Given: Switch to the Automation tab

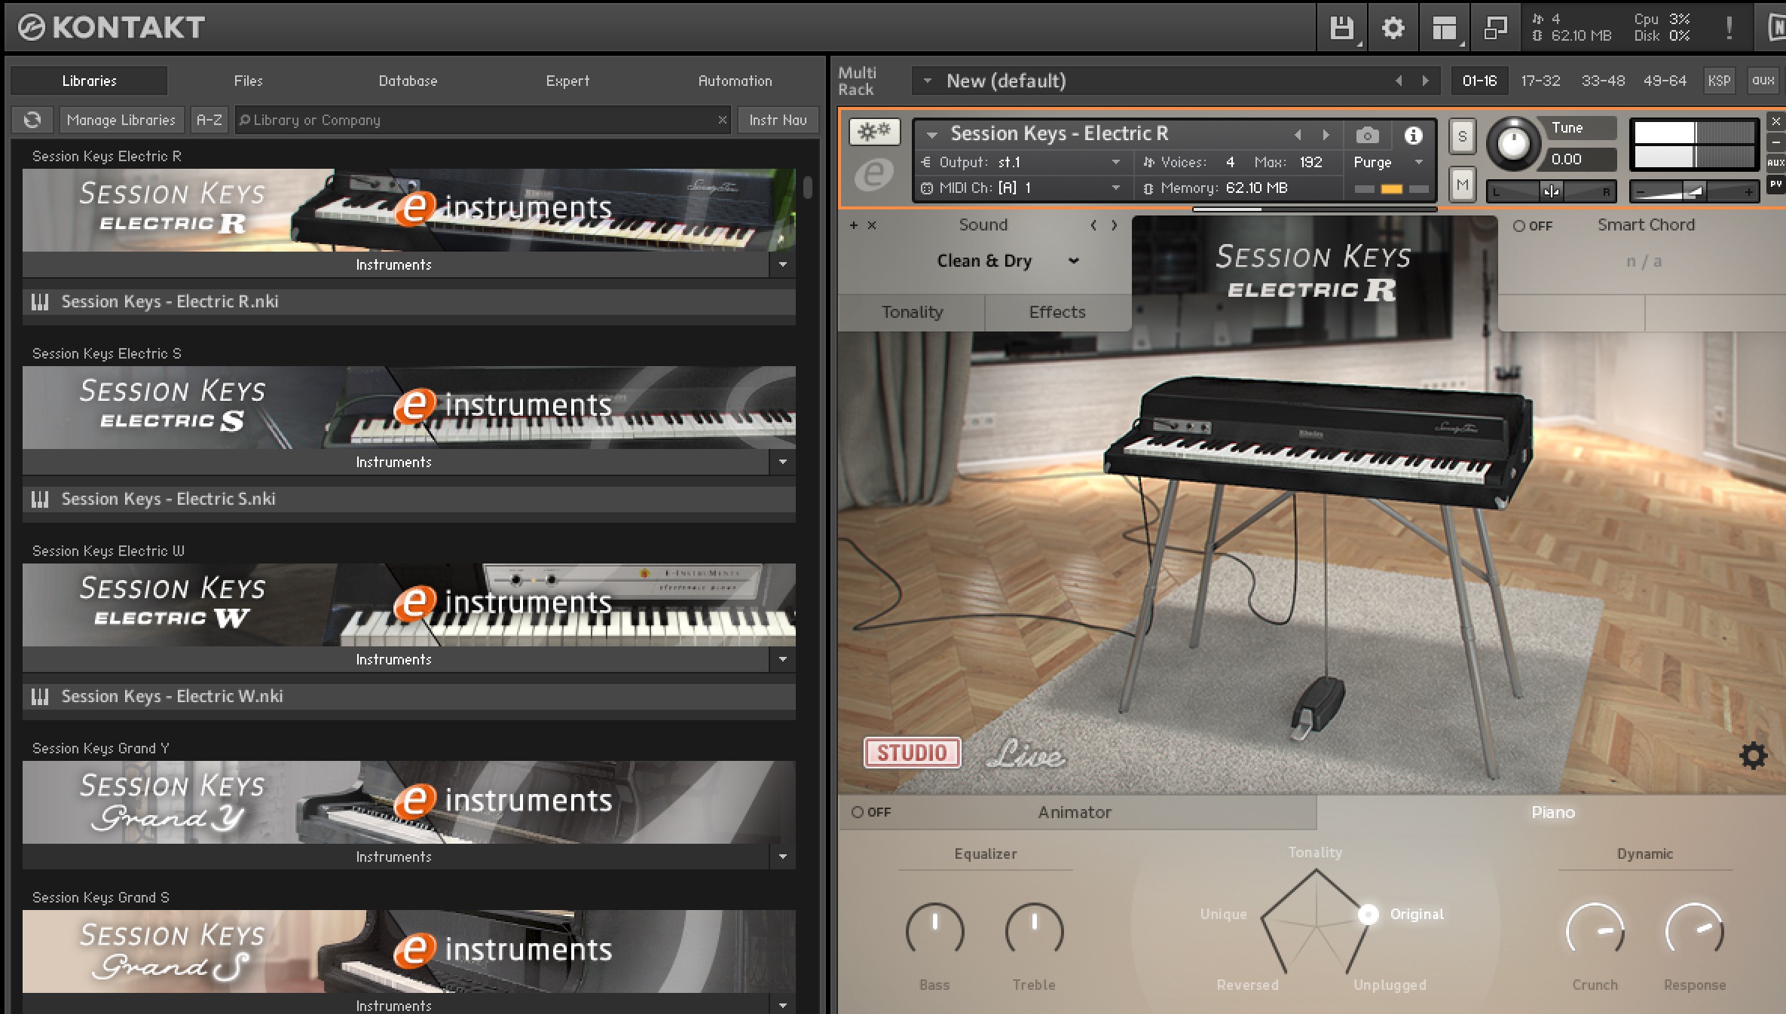Looking at the screenshot, I should pos(735,81).
